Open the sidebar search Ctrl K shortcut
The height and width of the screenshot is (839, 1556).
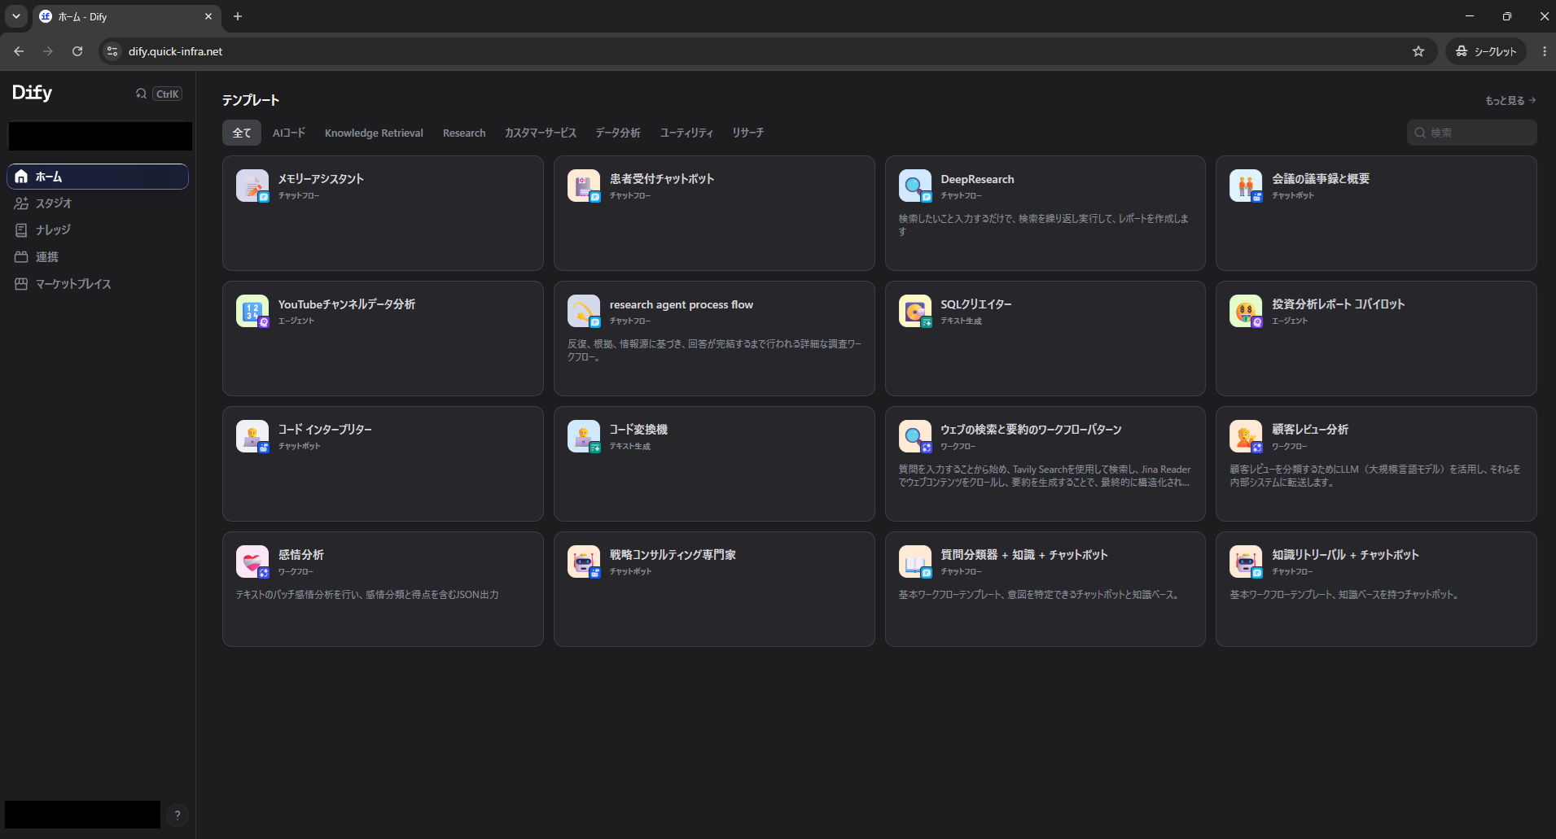pyautogui.click(x=158, y=94)
